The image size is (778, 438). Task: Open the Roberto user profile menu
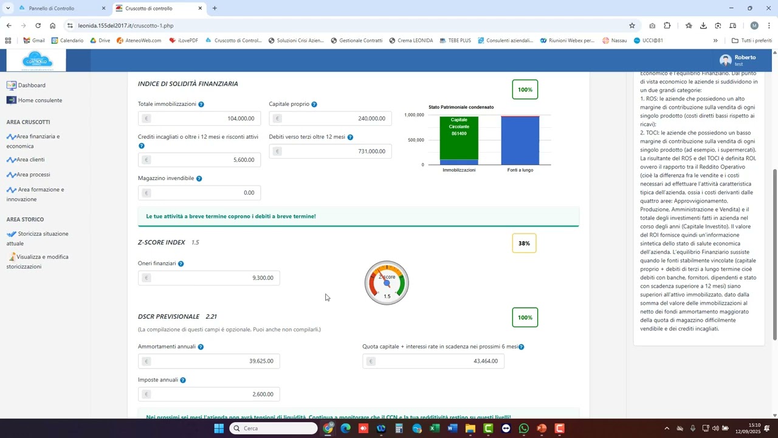click(738, 60)
